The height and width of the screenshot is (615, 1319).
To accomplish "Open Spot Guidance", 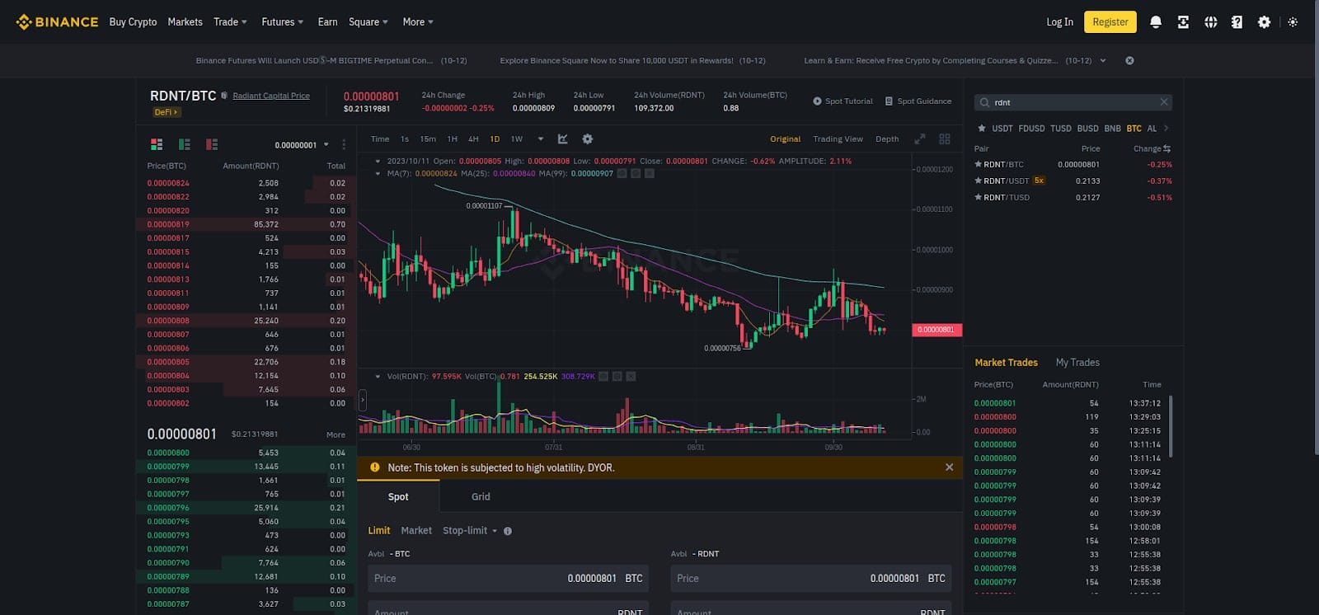I will pos(918,101).
